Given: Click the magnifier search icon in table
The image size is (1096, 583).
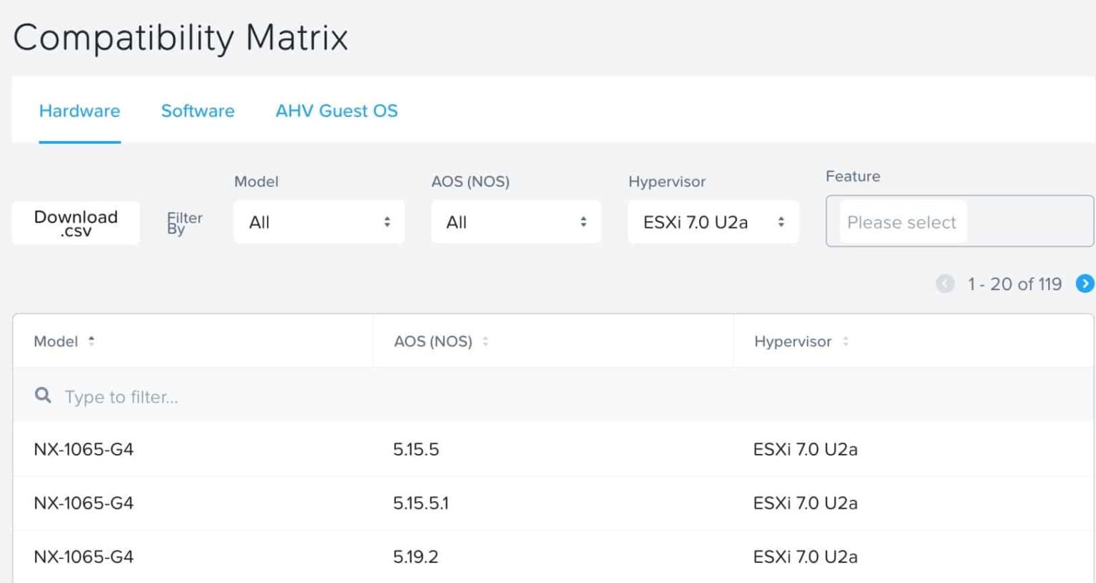Looking at the screenshot, I should coord(43,396).
